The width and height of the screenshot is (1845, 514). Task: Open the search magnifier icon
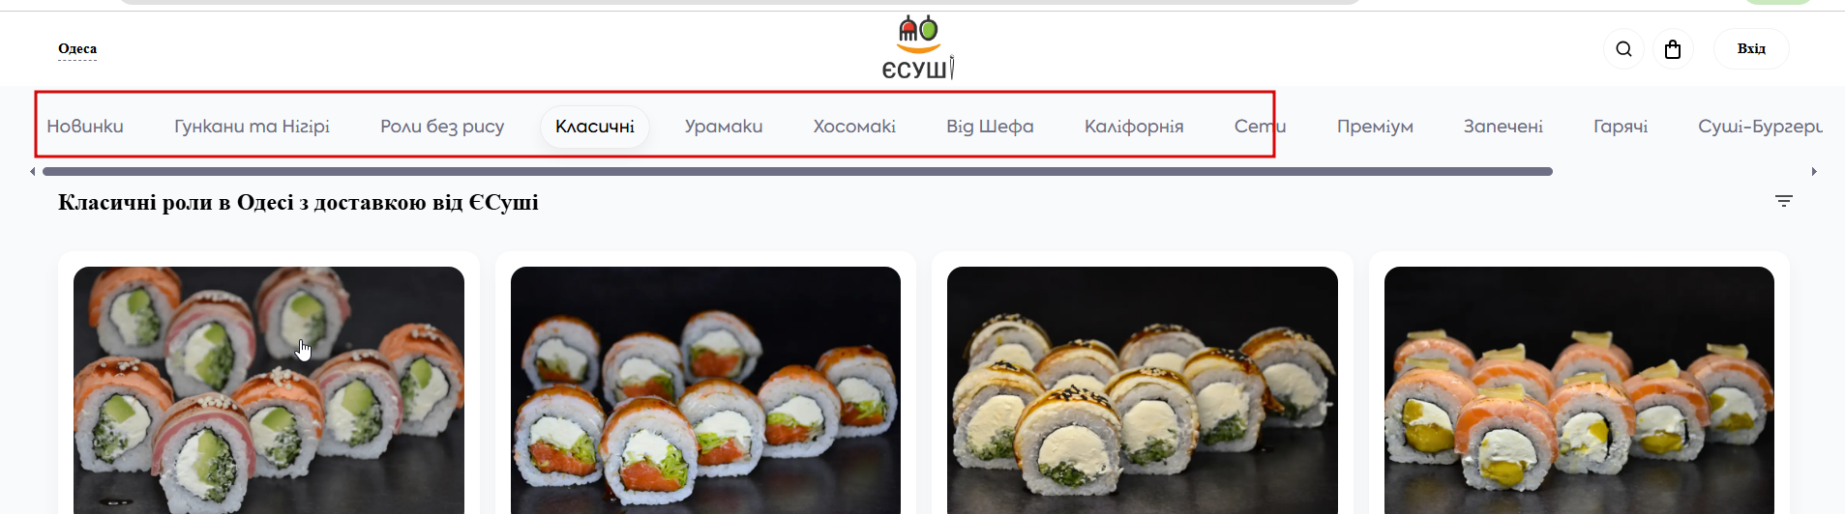point(1623,49)
